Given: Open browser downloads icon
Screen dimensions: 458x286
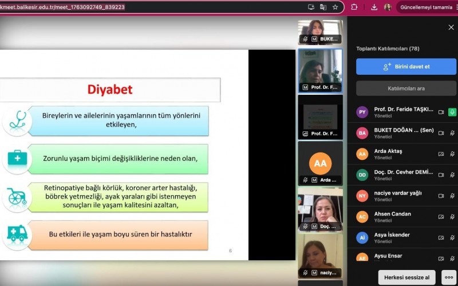Looking at the screenshot, I should tap(374, 7).
